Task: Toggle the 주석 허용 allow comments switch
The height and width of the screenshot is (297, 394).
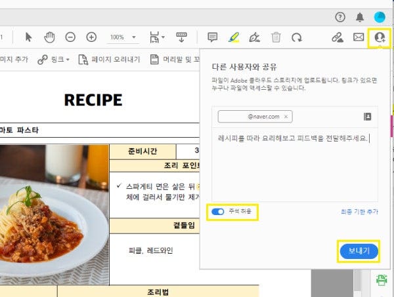Action: click(x=217, y=212)
